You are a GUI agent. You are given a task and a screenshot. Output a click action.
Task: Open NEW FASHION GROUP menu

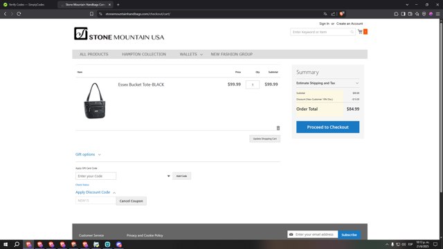point(232,54)
